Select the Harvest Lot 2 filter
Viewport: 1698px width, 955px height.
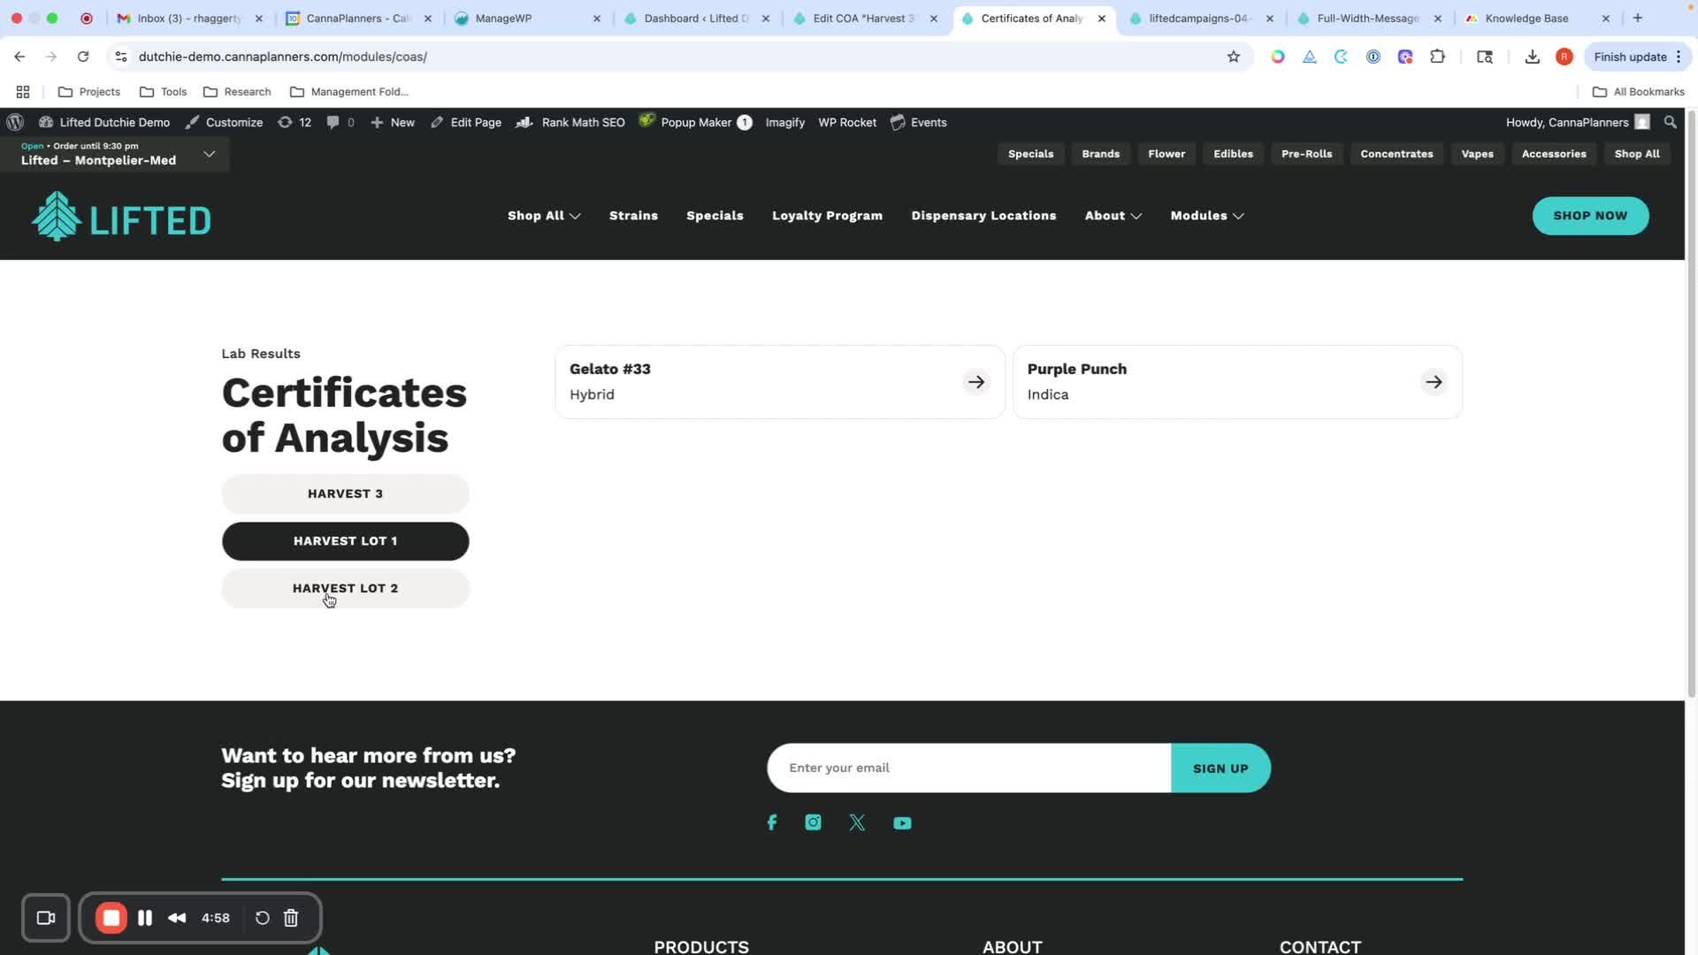(x=345, y=588)
